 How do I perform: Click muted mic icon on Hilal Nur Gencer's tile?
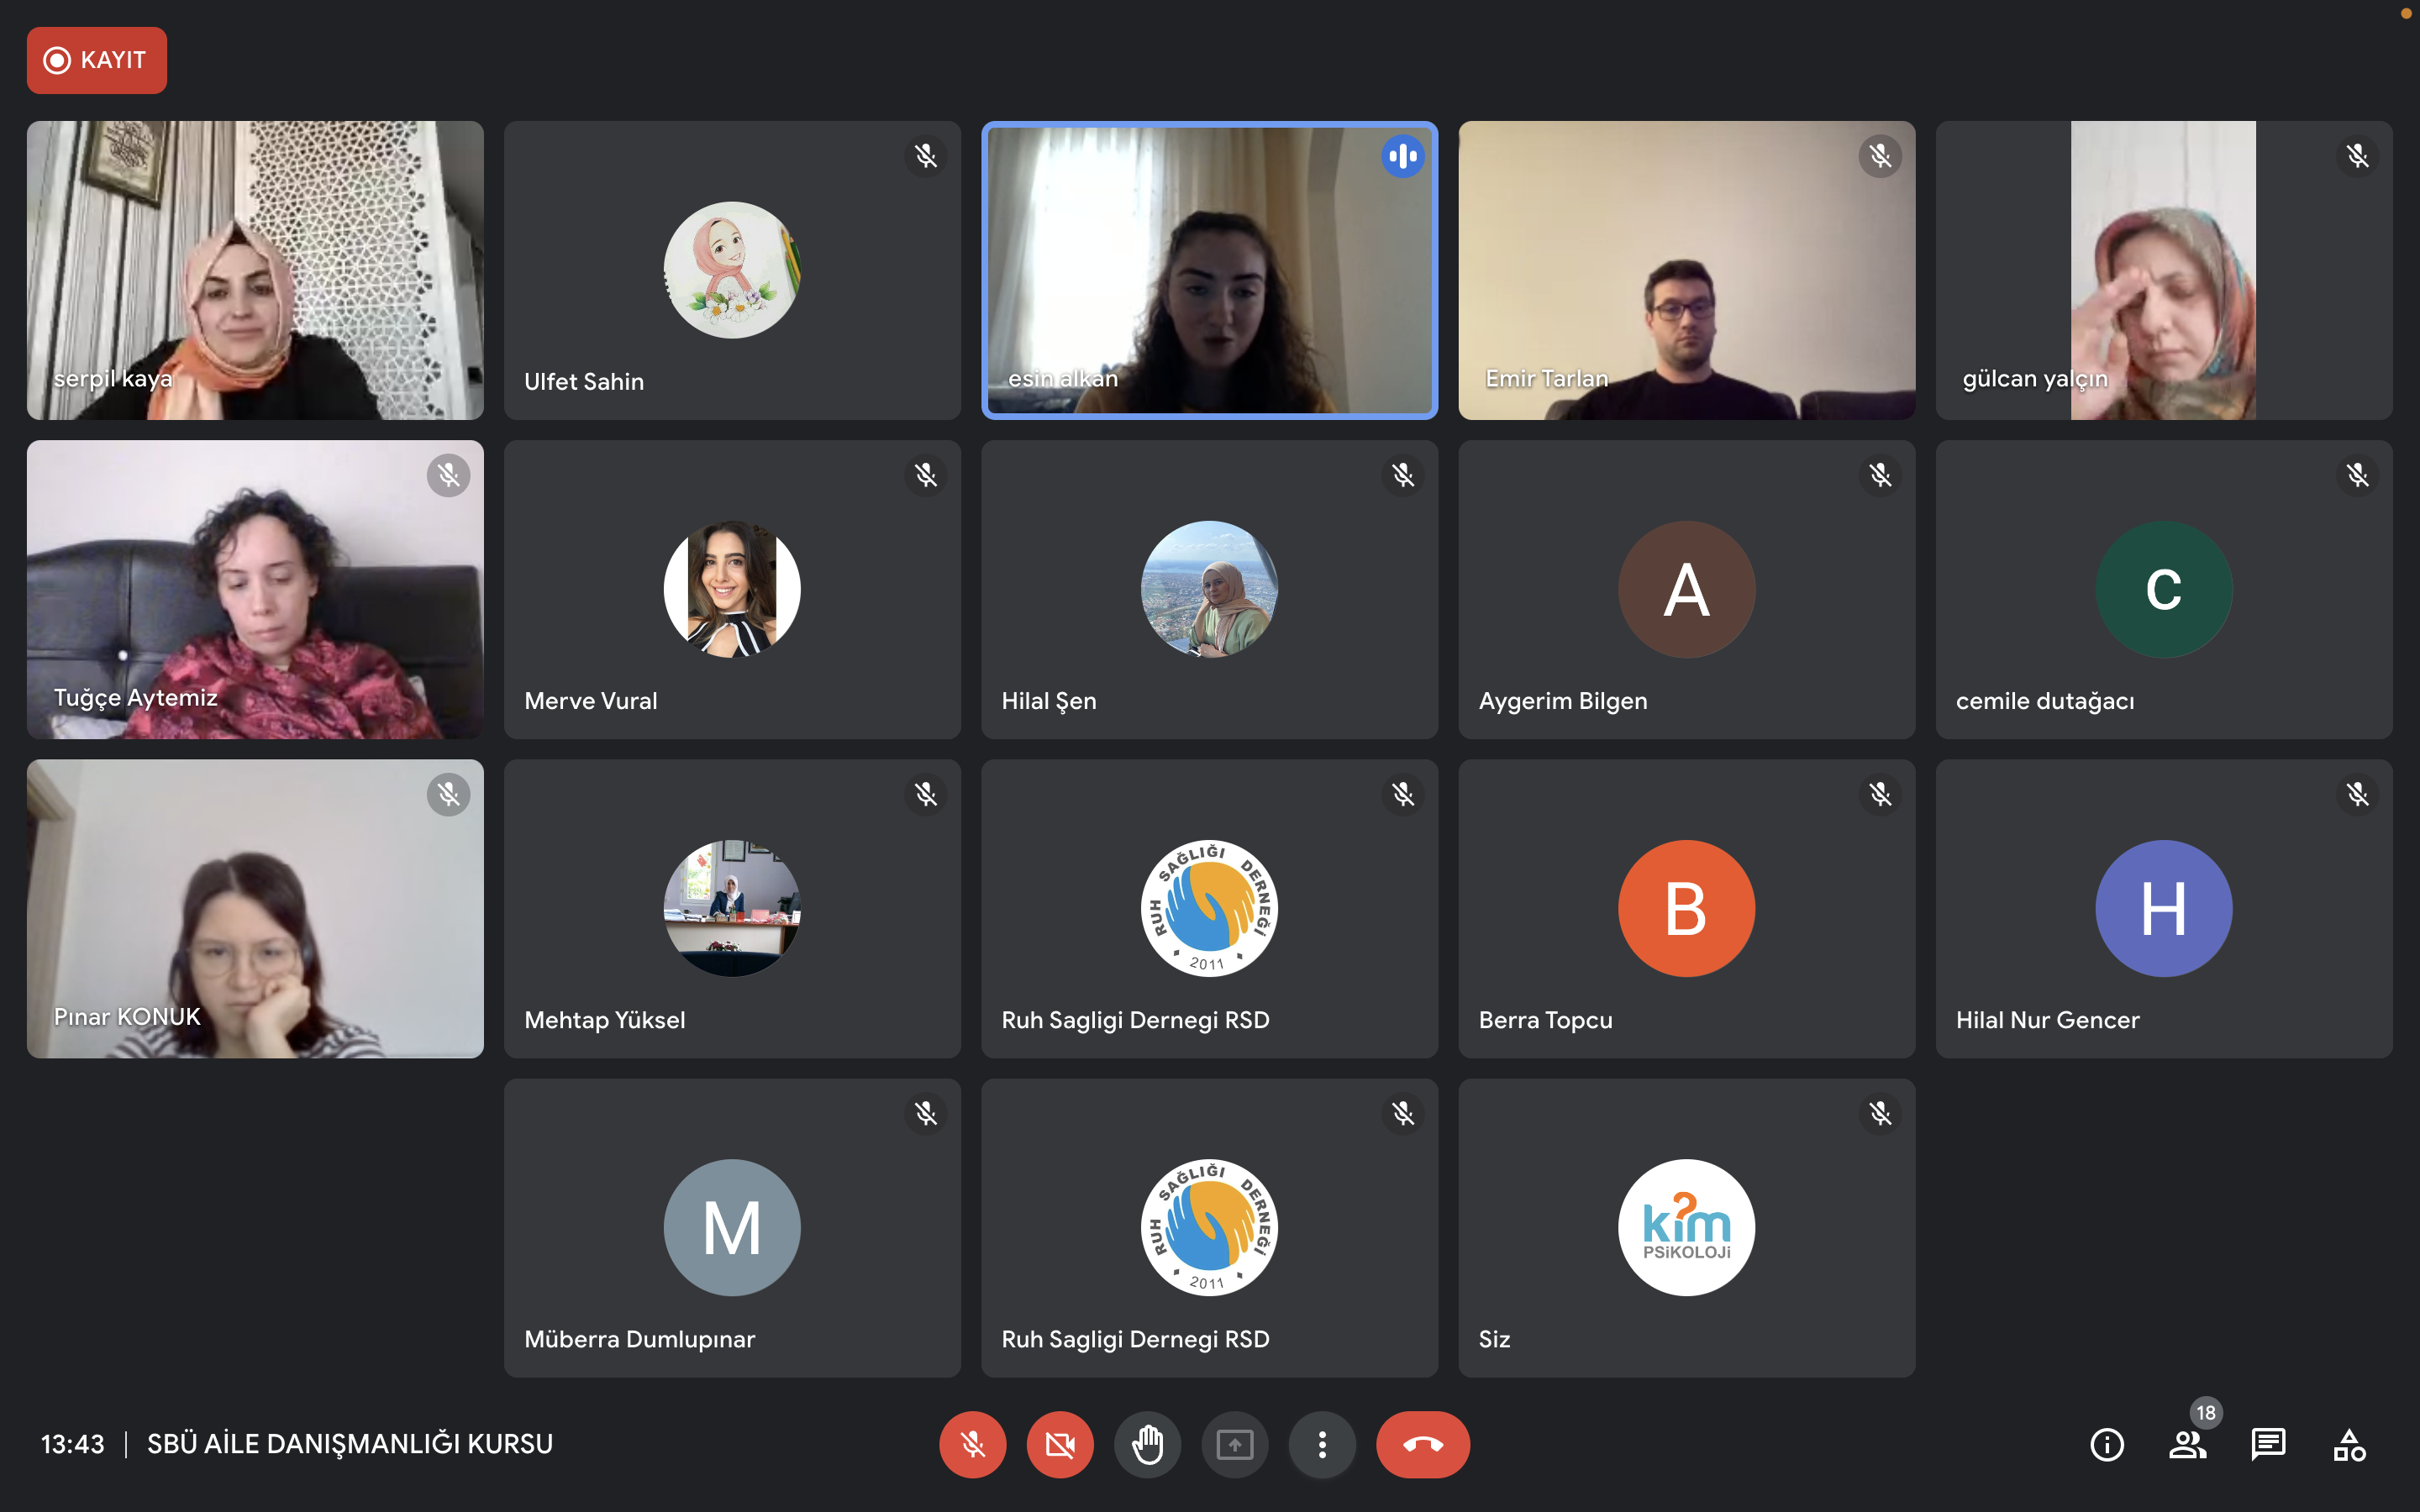(2357, 794)
